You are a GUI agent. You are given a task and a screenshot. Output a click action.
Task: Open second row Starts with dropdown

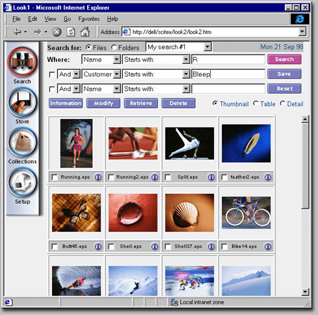tap(186, 74)
